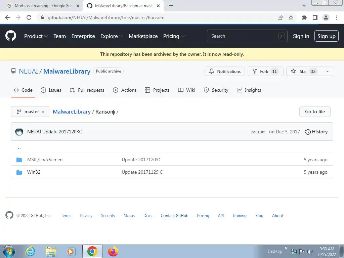Open the Win32 folder
The image size is (344, 258).
(34, 172)
